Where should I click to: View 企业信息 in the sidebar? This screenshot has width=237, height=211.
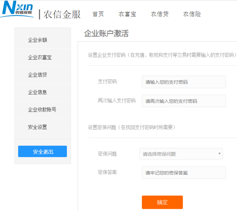click(38, 92)
